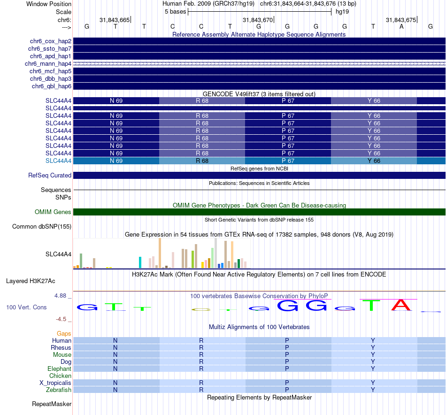The image size is (446, 415).
Task: Click the Chicken species label
Action: pos(60,376)
